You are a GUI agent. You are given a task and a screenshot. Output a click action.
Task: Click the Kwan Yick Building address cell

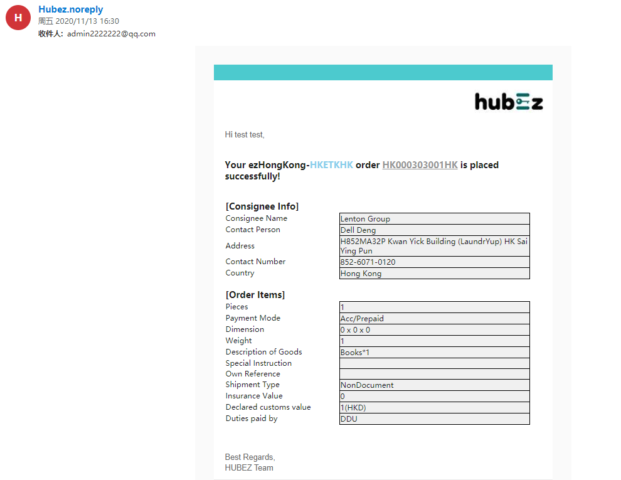pyautogui.click(x=435, y=246)
